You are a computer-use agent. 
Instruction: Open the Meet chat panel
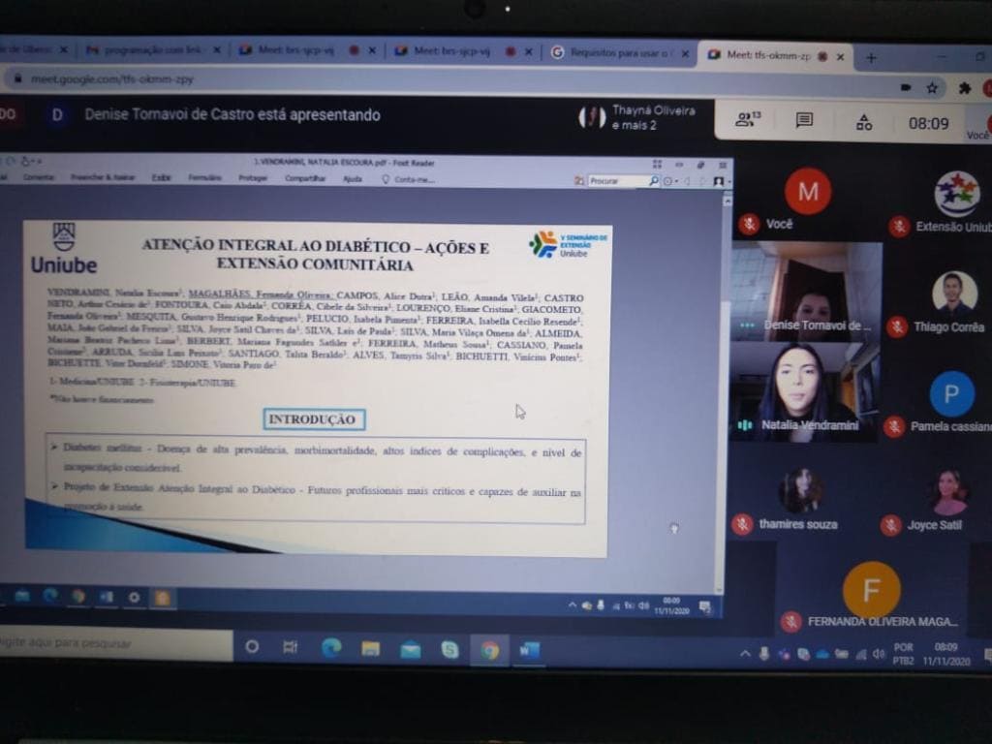pyautogui.click(x=804, y=120)
